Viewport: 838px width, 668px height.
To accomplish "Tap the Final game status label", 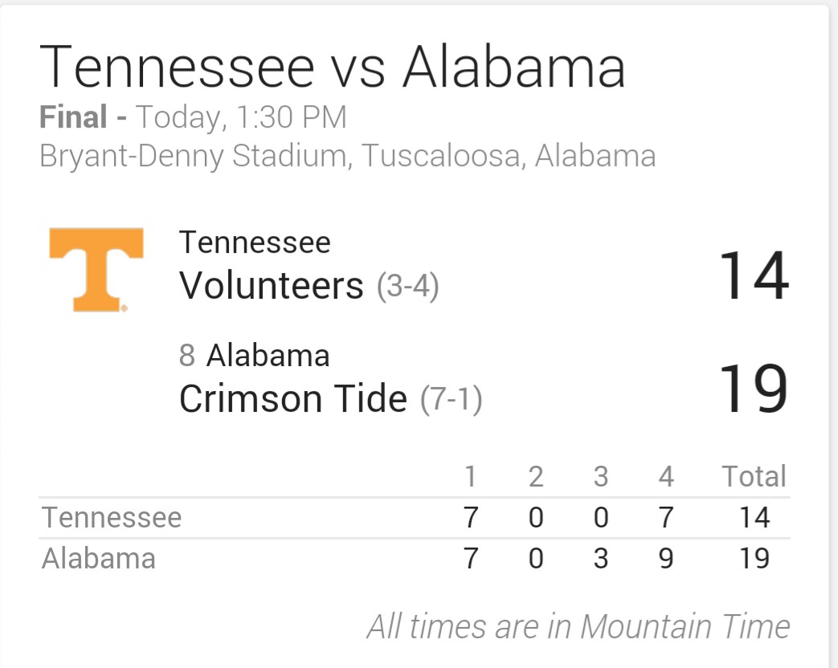I will [x=73, y=117].
